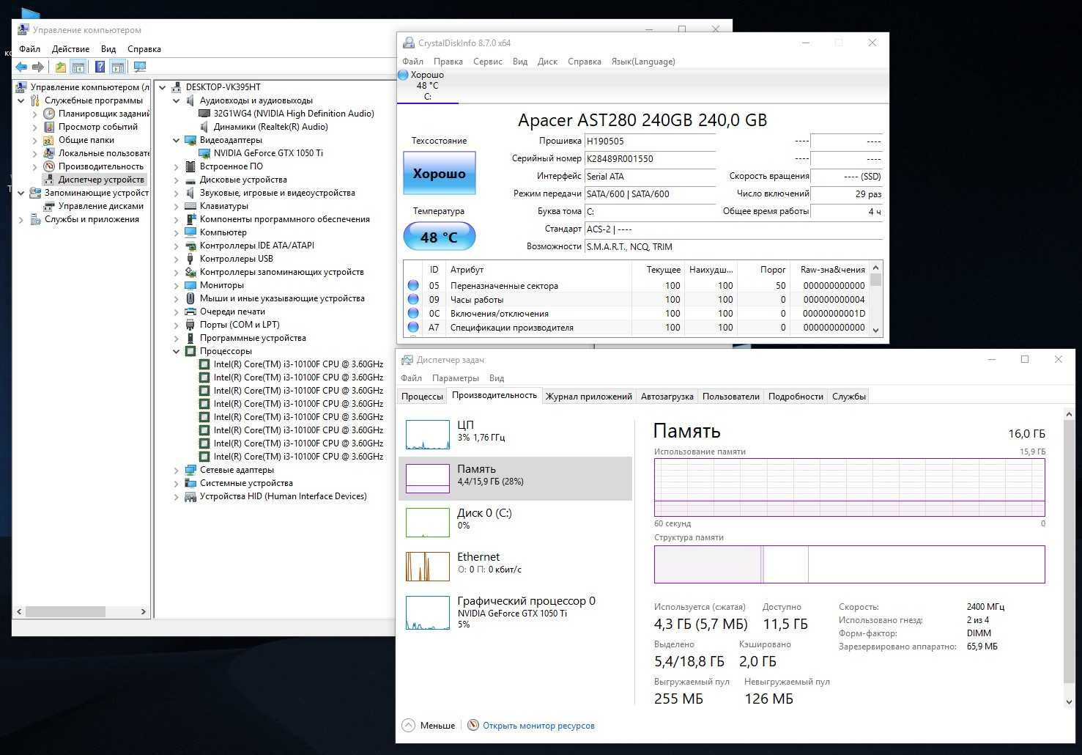The height and width of the screenshot is (755, 1082).
Task: Click the Динамики (Realtek(R) Audio) speaker icon
Action: 205,127
